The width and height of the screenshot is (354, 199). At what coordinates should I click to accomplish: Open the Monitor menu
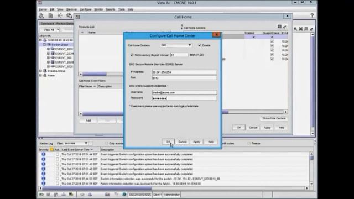click(x=98, y=9)
